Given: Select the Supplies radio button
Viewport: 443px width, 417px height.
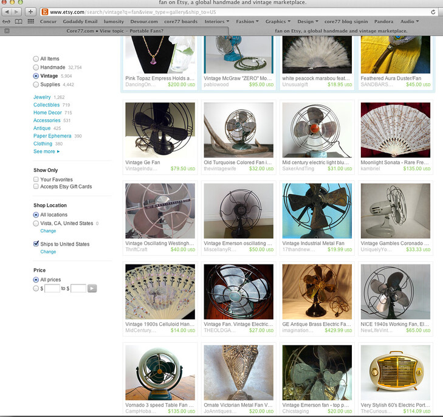Looking at the screenshot, I should point(36,84).
